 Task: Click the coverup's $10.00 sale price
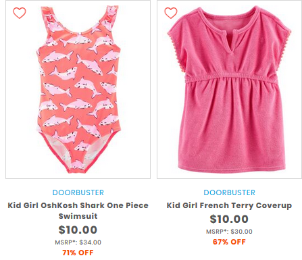pyautogui.click(x=229, y=219)
